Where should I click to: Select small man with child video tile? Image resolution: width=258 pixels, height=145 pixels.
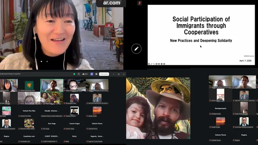pos(52,98)
